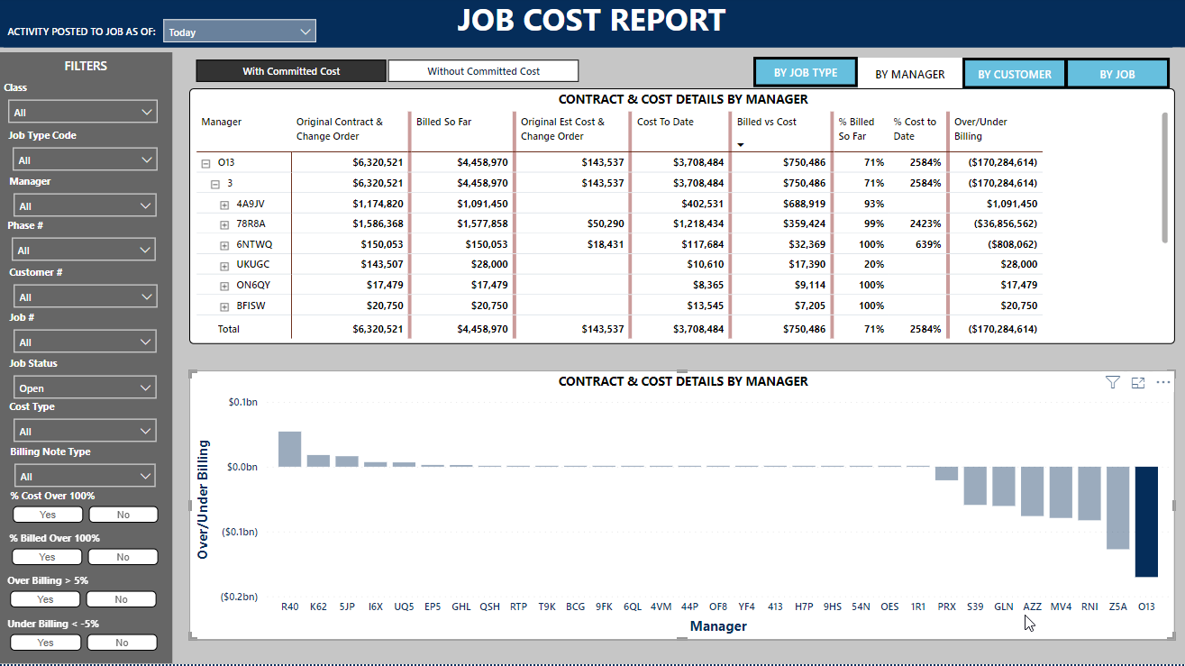The image size is (1185, 666).
Task: Open more options via the ellipsis icon
Action: (1162, 382)
